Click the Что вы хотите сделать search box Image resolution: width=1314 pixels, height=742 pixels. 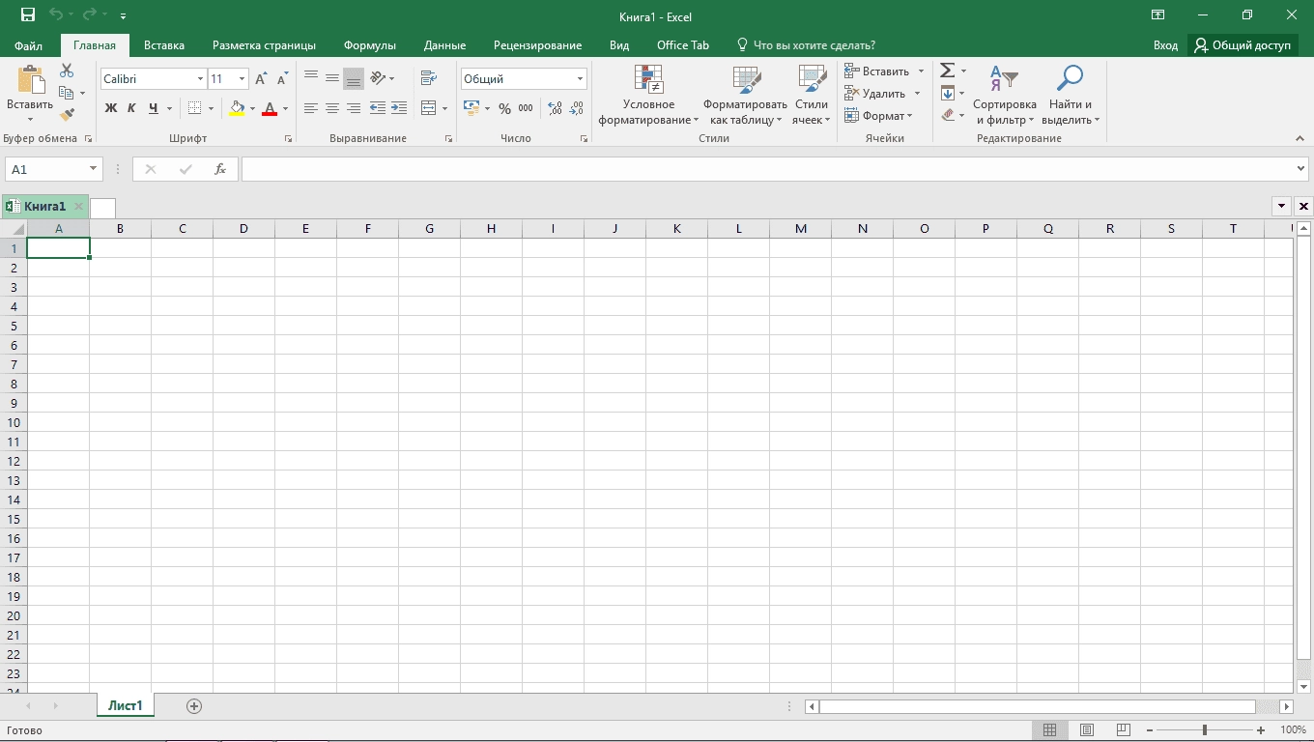pyautogui.click(x=806, y=45)
